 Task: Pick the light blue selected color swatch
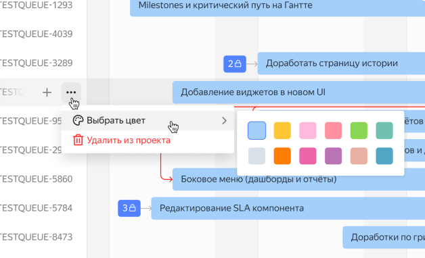pos(256,130)
